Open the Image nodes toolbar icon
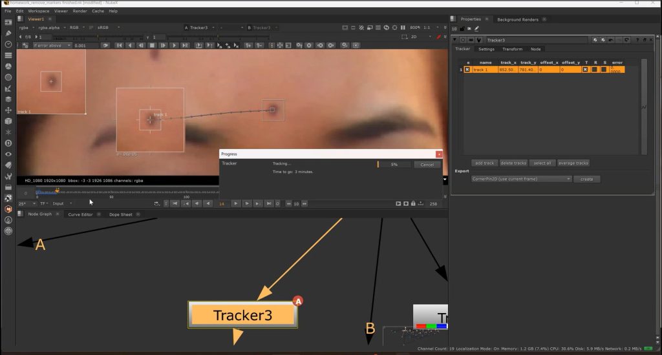Image resolution: width=662 pixels, height=355 pixels. pyautogui.click(x=8, y=23)
